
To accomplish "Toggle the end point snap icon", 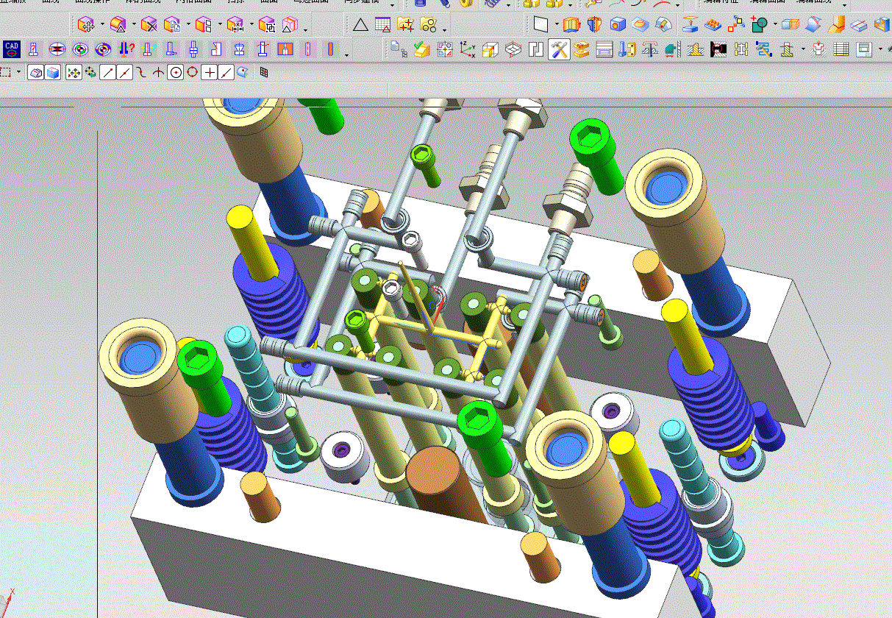I will (x=107, y=72).
